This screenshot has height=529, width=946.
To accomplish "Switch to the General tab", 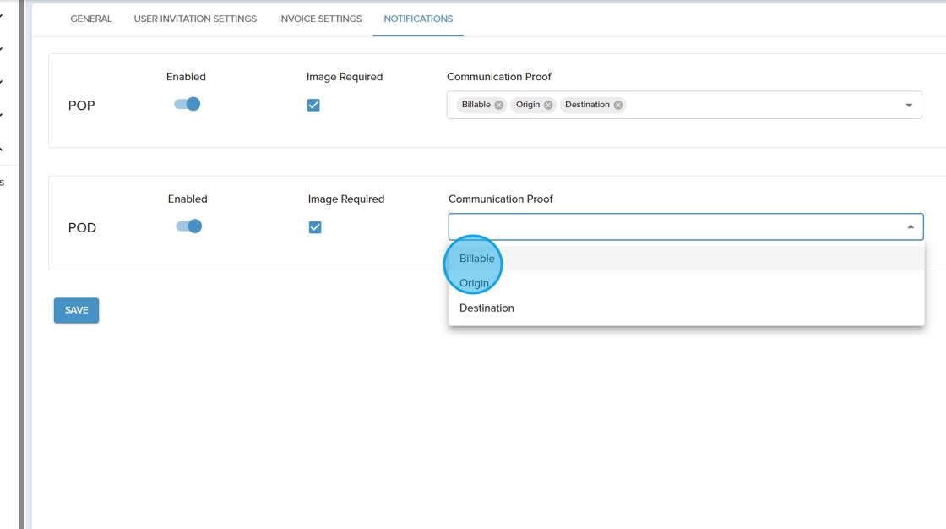I will click(91, 19).
